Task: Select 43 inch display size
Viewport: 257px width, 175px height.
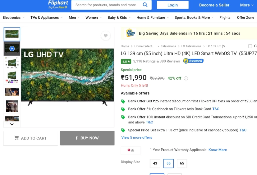Action: pos(155,163)
